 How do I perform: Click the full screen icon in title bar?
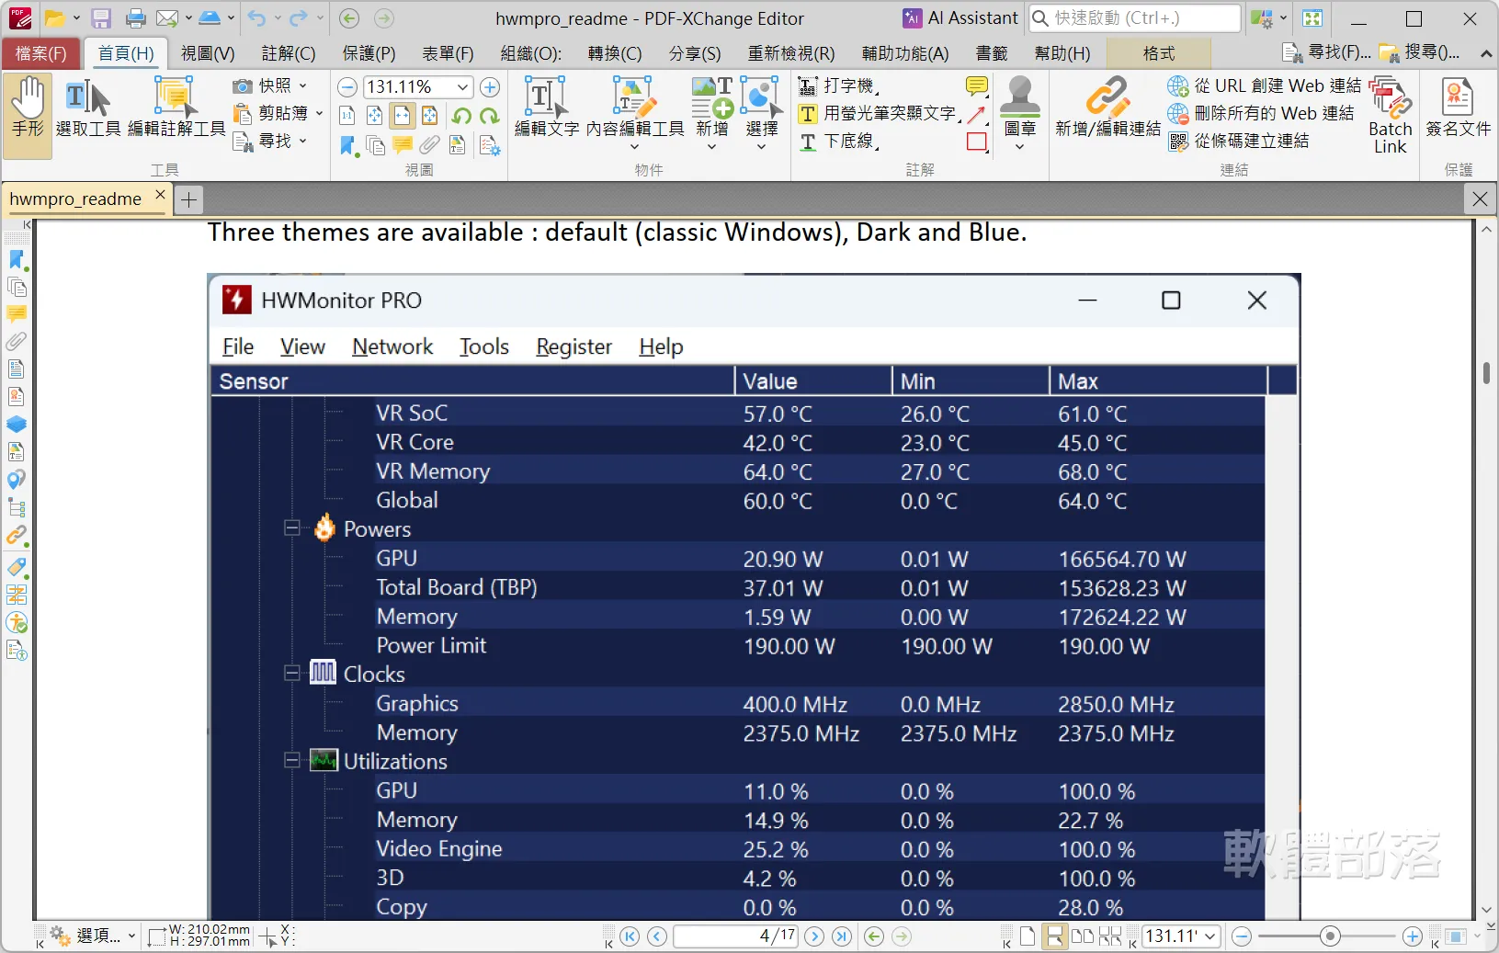click(x=1312, y=18)
